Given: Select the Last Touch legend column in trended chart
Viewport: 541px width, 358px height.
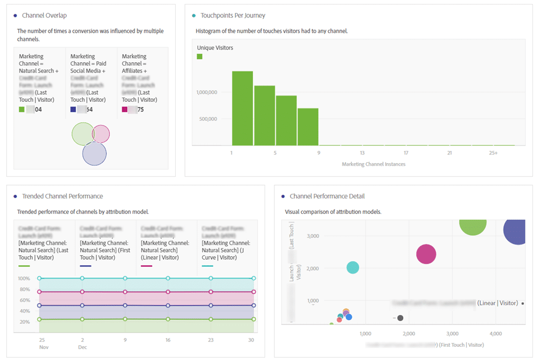Looking at the screenshot, I should [x=44, y=245].
